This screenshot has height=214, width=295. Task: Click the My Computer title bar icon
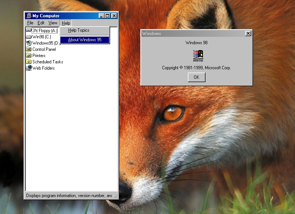click(29, 15)
